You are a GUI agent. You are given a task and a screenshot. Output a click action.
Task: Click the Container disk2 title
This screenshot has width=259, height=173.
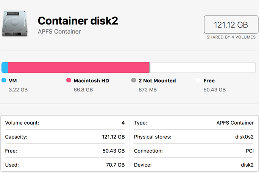[x=78, y=21]
